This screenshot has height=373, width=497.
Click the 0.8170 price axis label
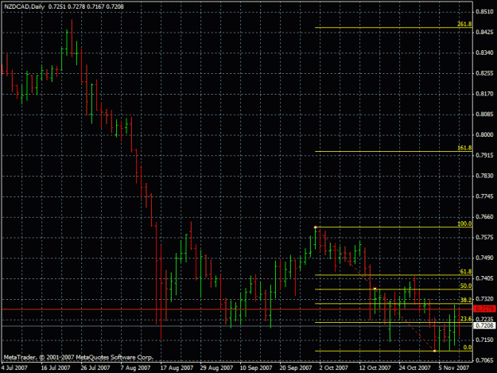[x=484, y=94]
